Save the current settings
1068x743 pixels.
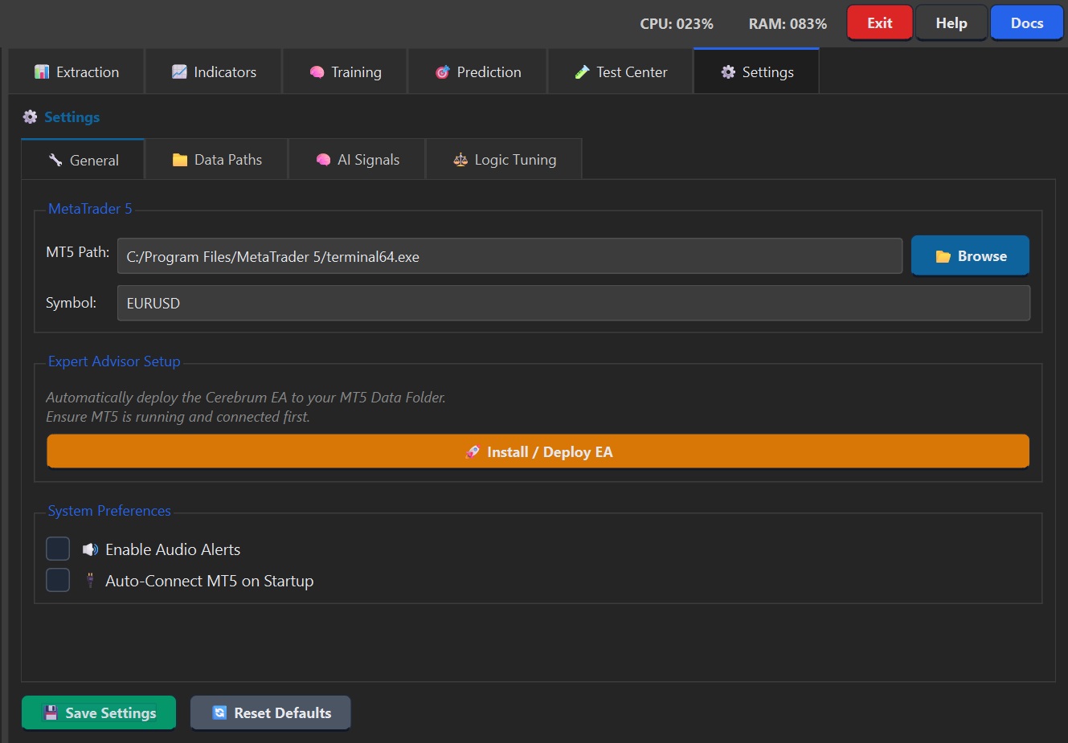click(x=99, y=712)
